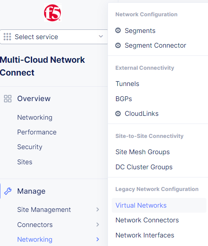The width and height of the screenshot is (208, 246).
Task: Click the circle icon beside CloudLinks
Action: 118,114
